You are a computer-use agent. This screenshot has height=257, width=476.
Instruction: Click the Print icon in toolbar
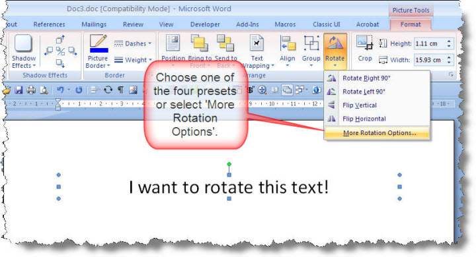coord(31,90)
